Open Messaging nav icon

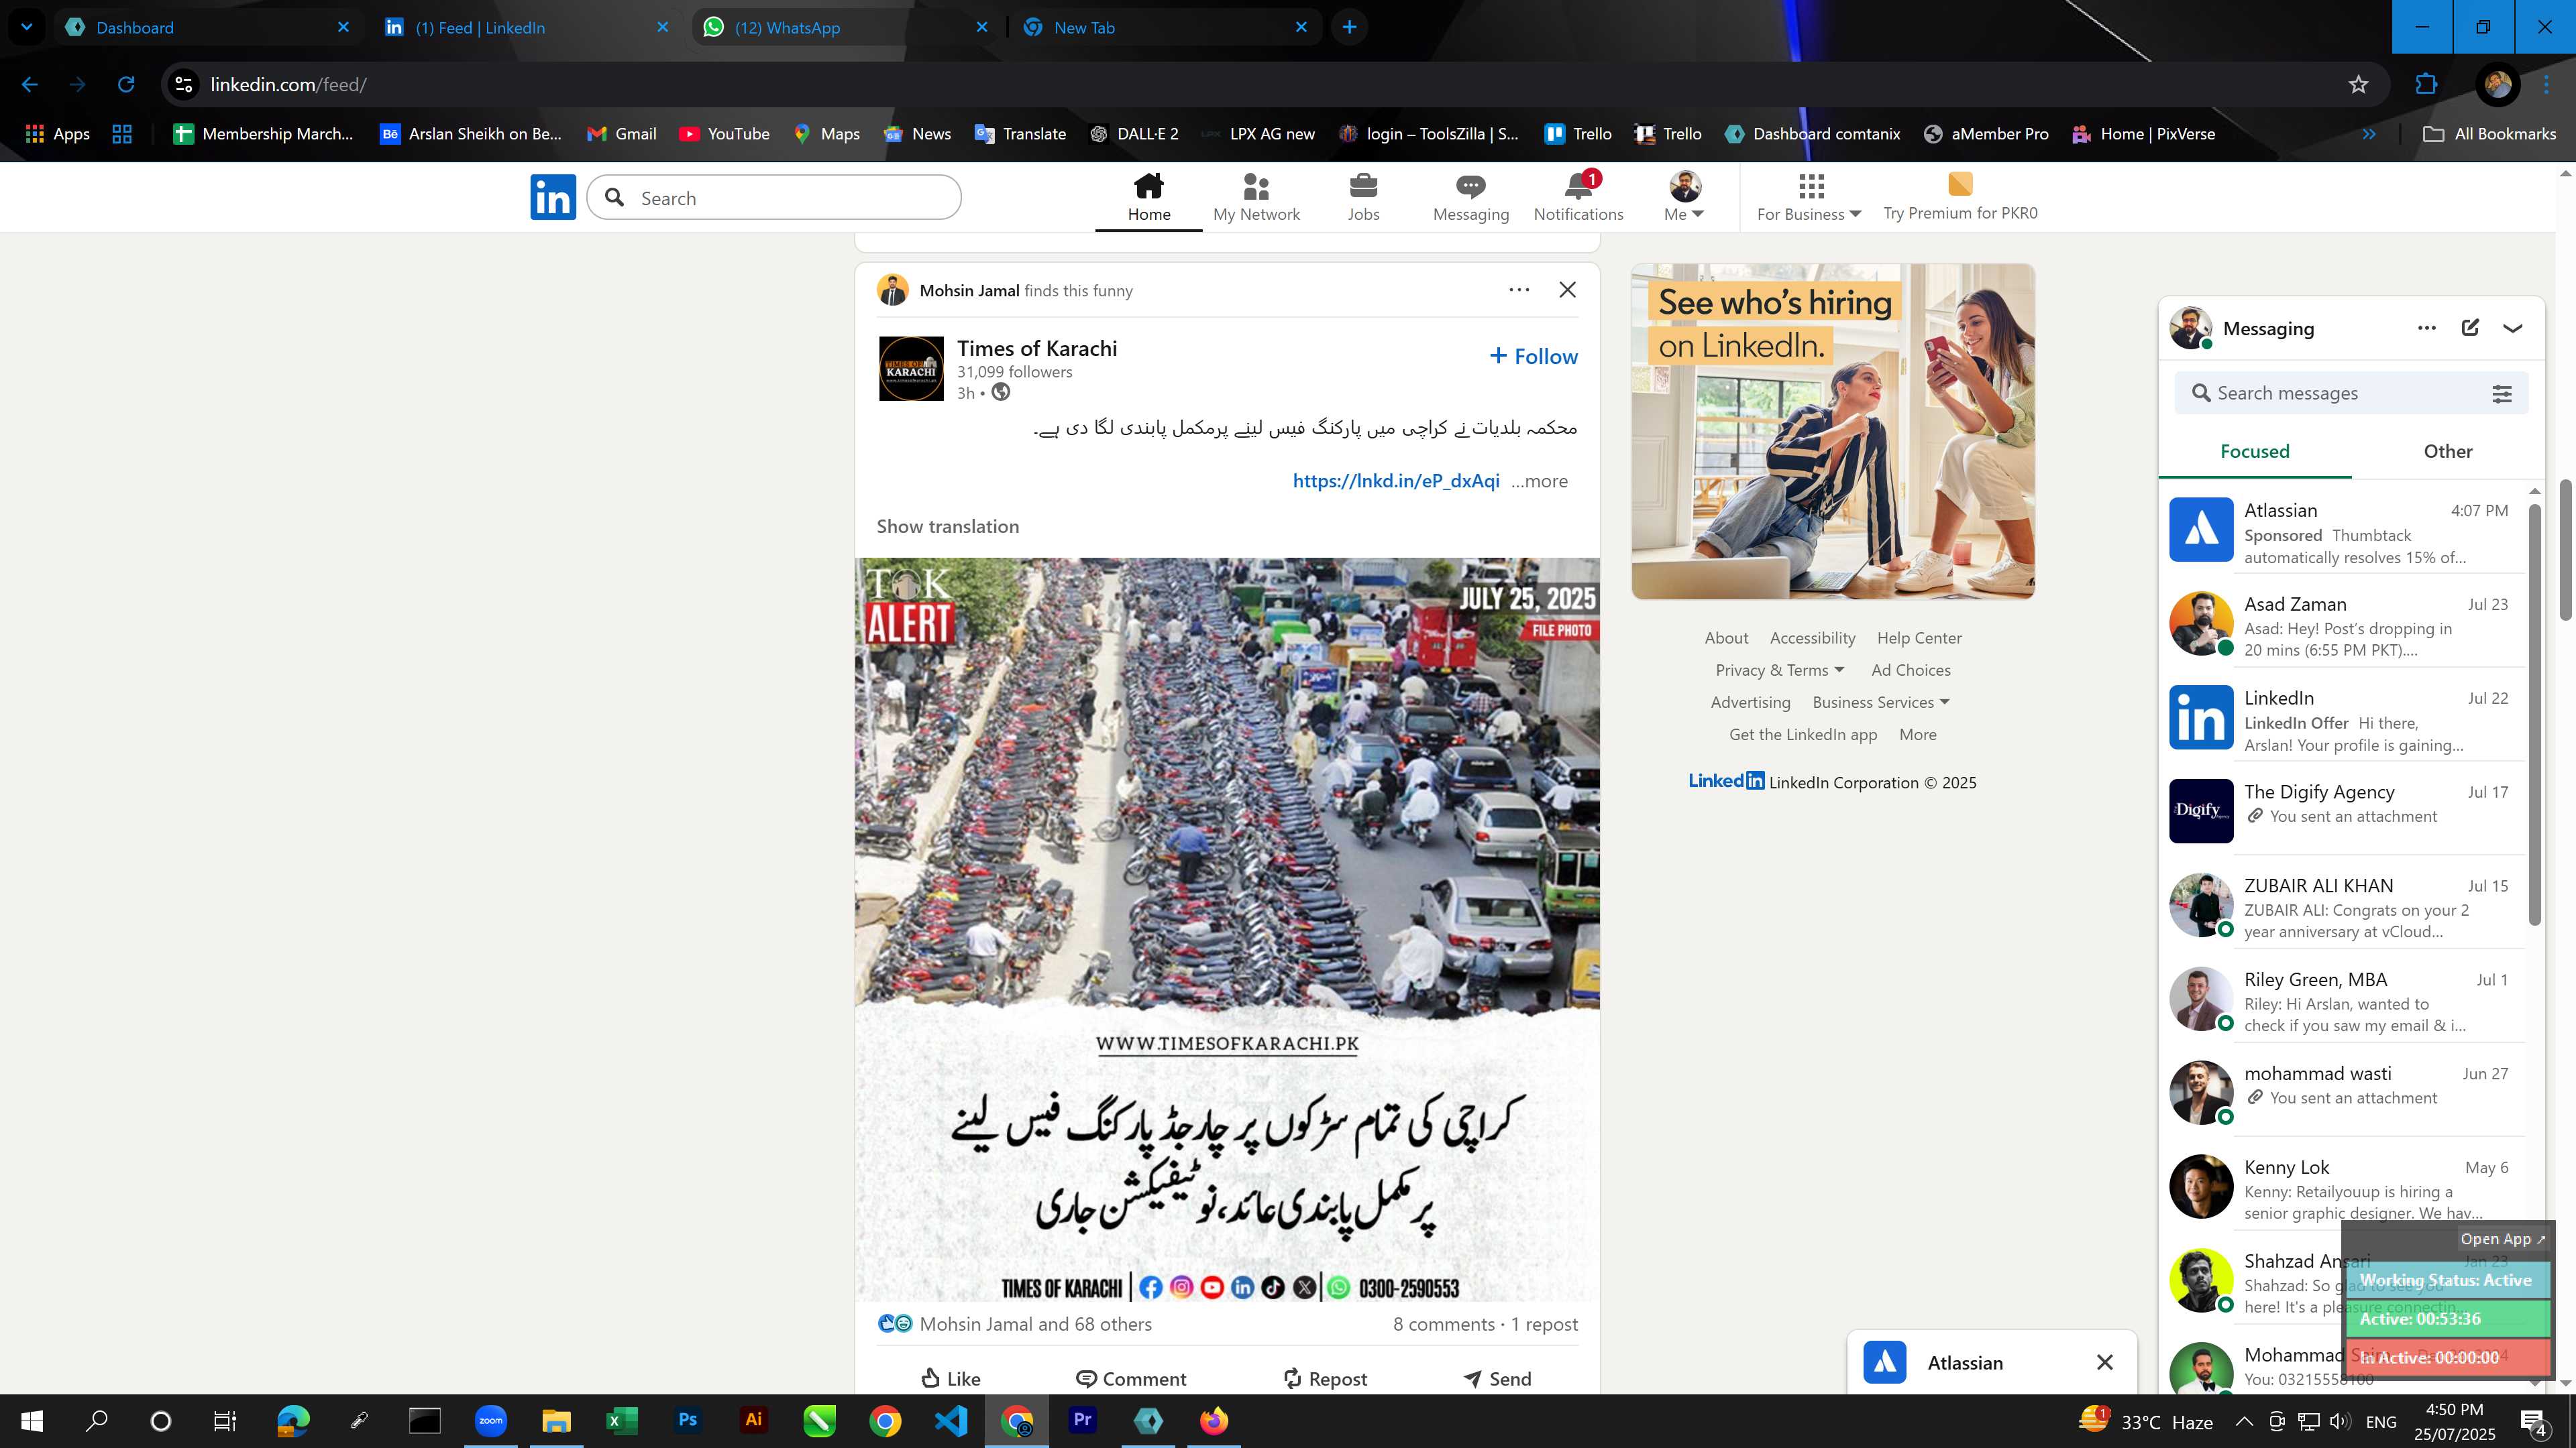1470,197
